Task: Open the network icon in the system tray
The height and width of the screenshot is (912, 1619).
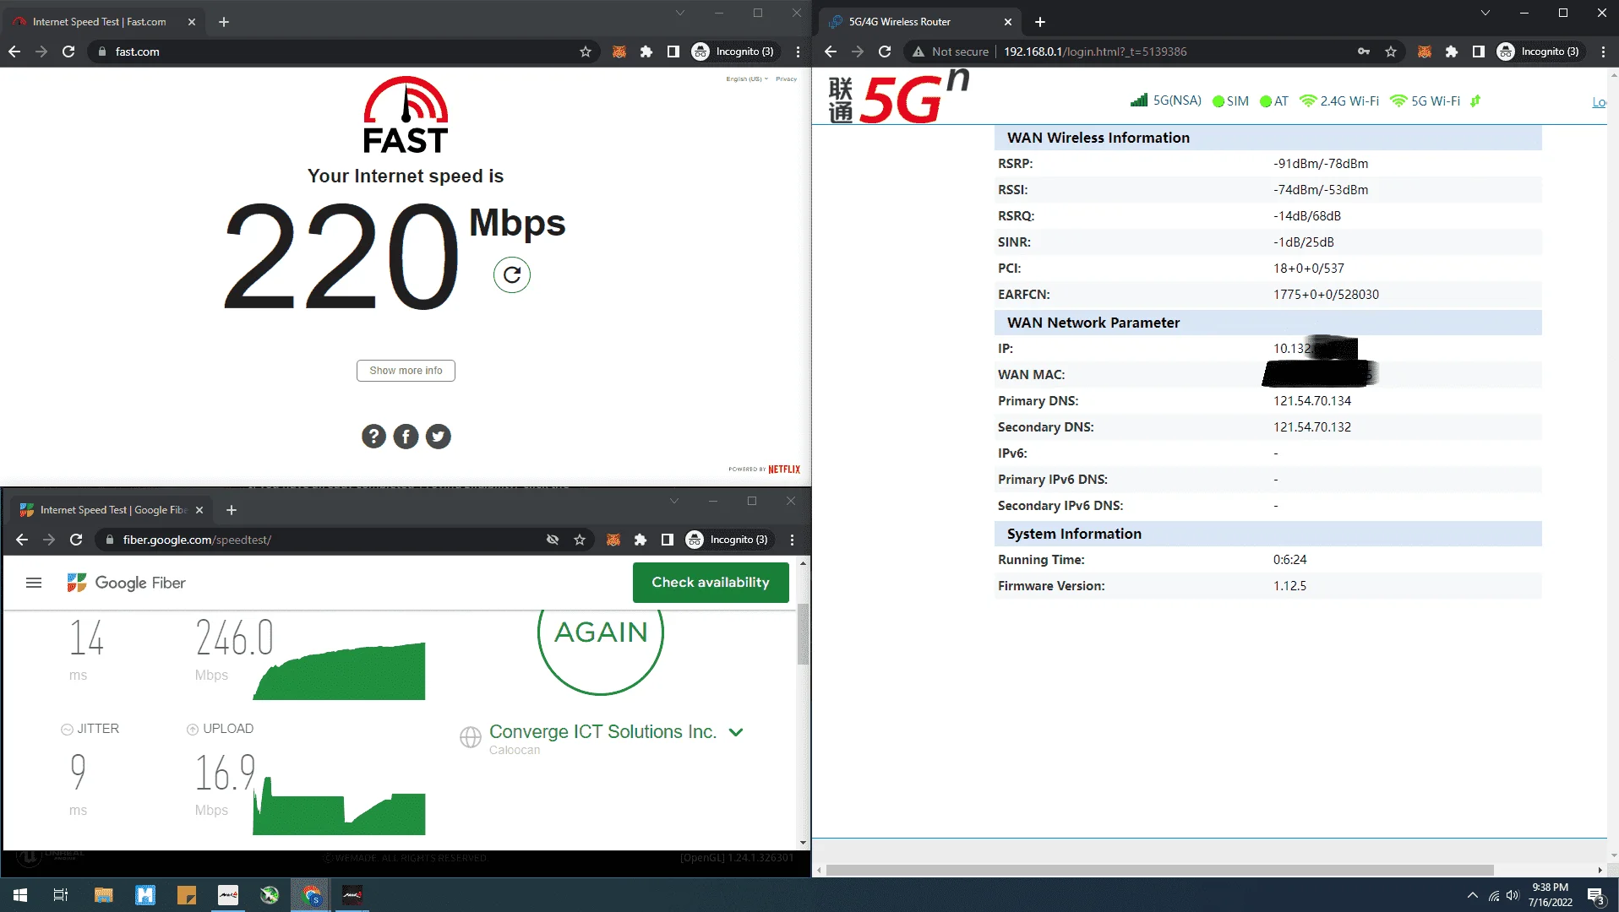Action: pyautogui.click(x=1494, y=895)
